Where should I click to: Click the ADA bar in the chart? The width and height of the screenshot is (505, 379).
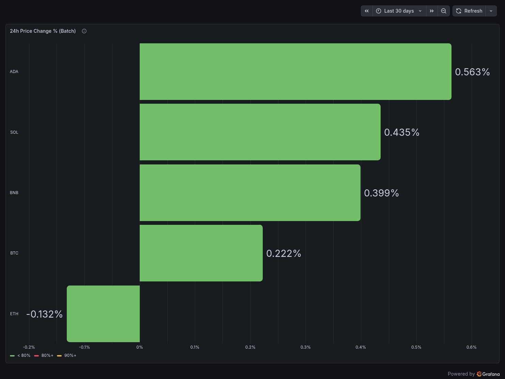[295, 72]
